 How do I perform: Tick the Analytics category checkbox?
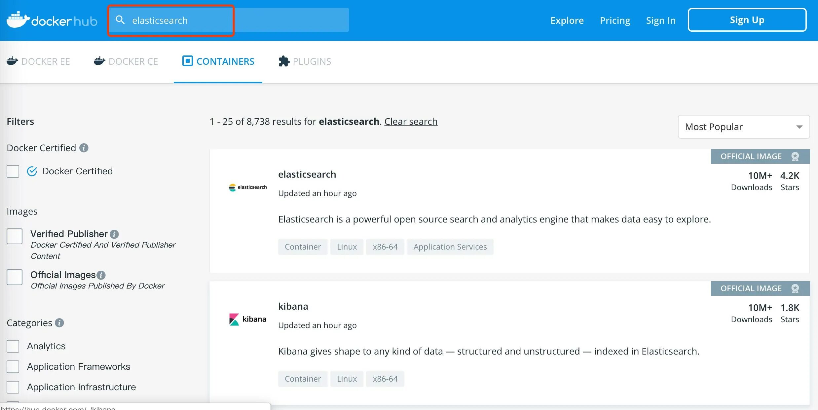click(13, 346)
